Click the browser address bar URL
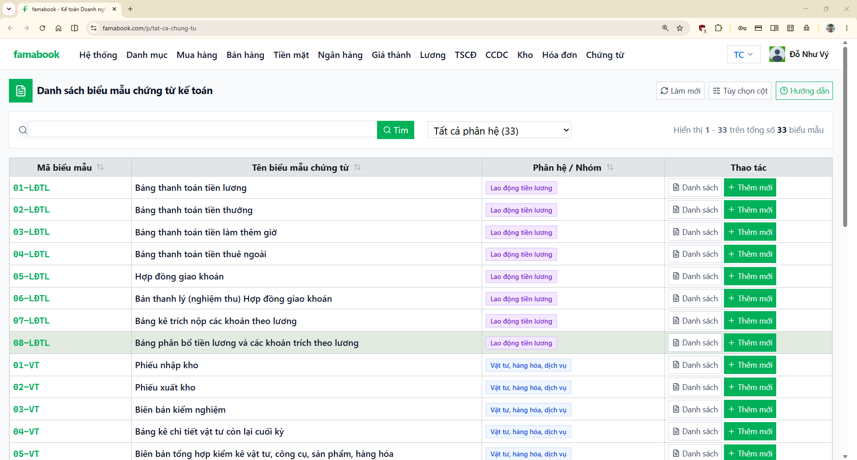This screenshot has width=857, height=460. pos(149,28)
